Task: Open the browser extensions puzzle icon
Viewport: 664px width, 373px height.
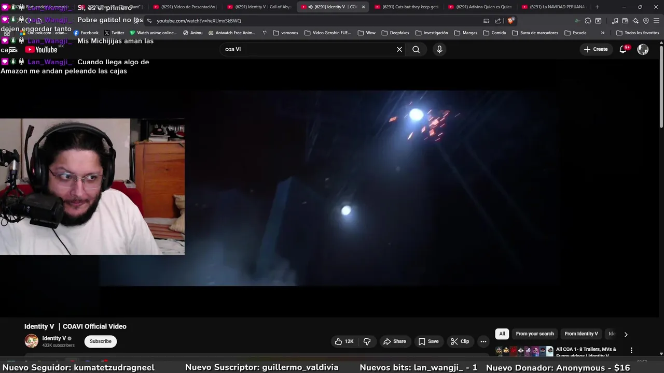Action: click(x=588, y=21)
